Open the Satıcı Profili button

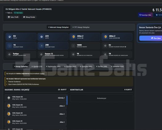click(x=13, y=17)
